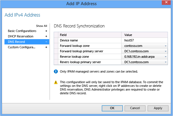Viewport: 173px width, 116px height.
Task: Select DHCP Reservation in the left pane
Action: pos(20,36)
